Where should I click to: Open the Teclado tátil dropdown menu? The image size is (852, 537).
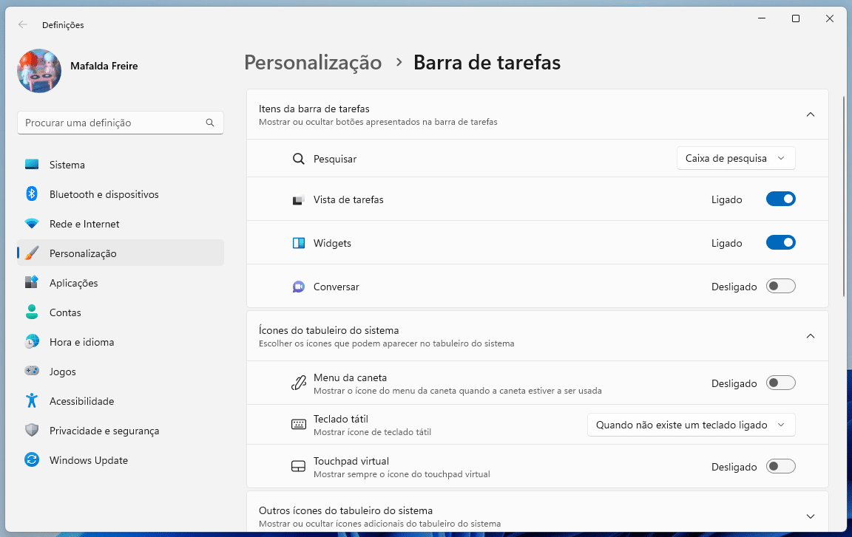pyautogui.click(x=691, y=425)
